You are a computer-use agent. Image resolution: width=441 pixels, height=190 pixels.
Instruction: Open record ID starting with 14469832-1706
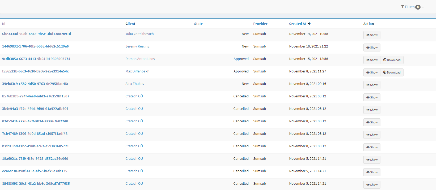(35, 46)
